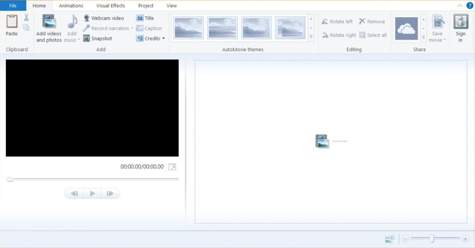
Task: Toggle thumbnail size icon in status bar
Action: (x=390, y=239)
